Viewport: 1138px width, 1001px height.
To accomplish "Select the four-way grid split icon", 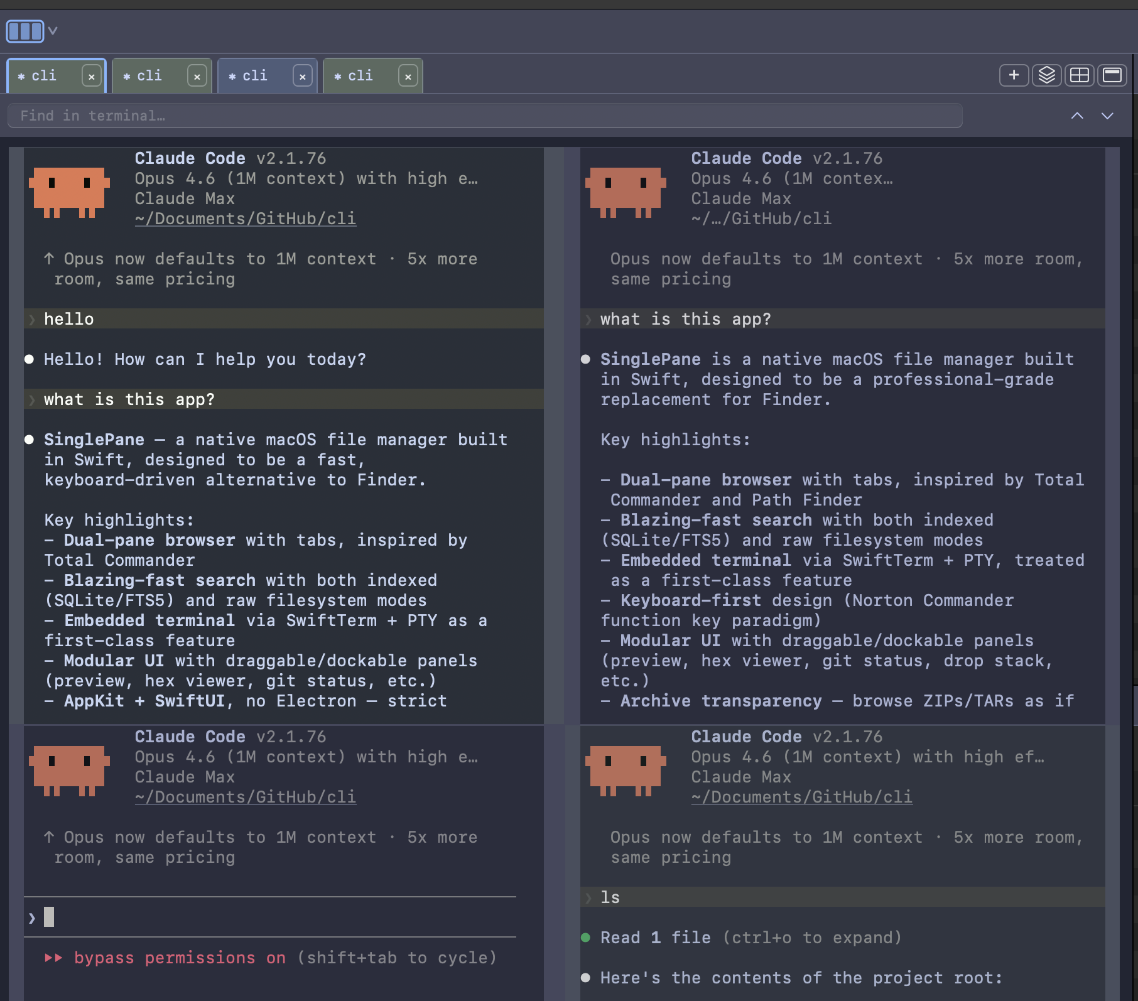I will coord(1080,75).
